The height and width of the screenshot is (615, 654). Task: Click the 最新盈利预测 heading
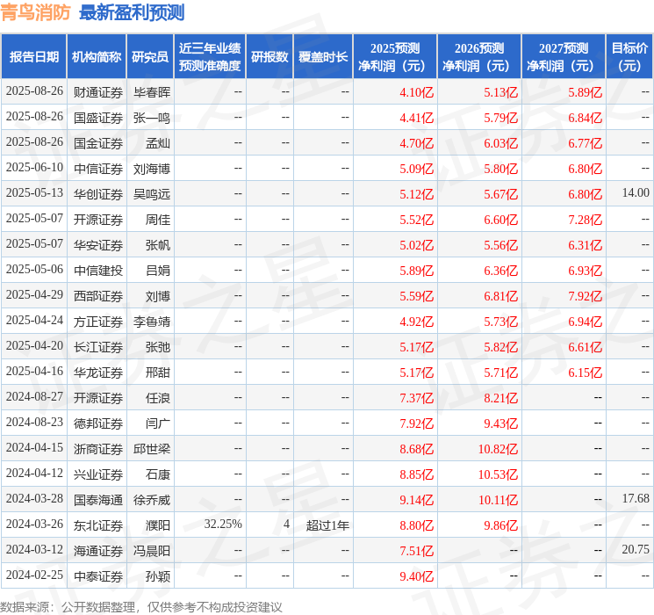tap(132, 12)
